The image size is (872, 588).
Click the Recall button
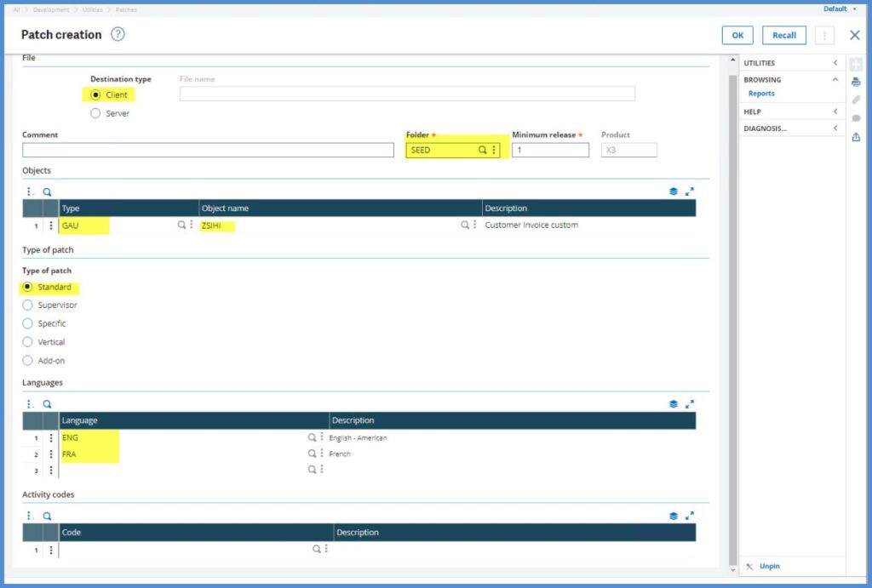783,35
